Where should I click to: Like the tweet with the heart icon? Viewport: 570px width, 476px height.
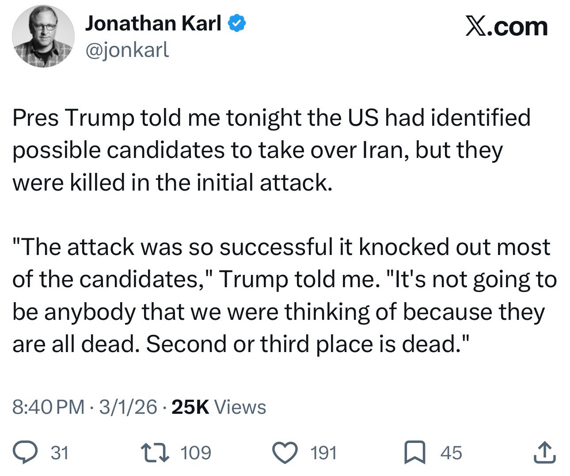285,453
